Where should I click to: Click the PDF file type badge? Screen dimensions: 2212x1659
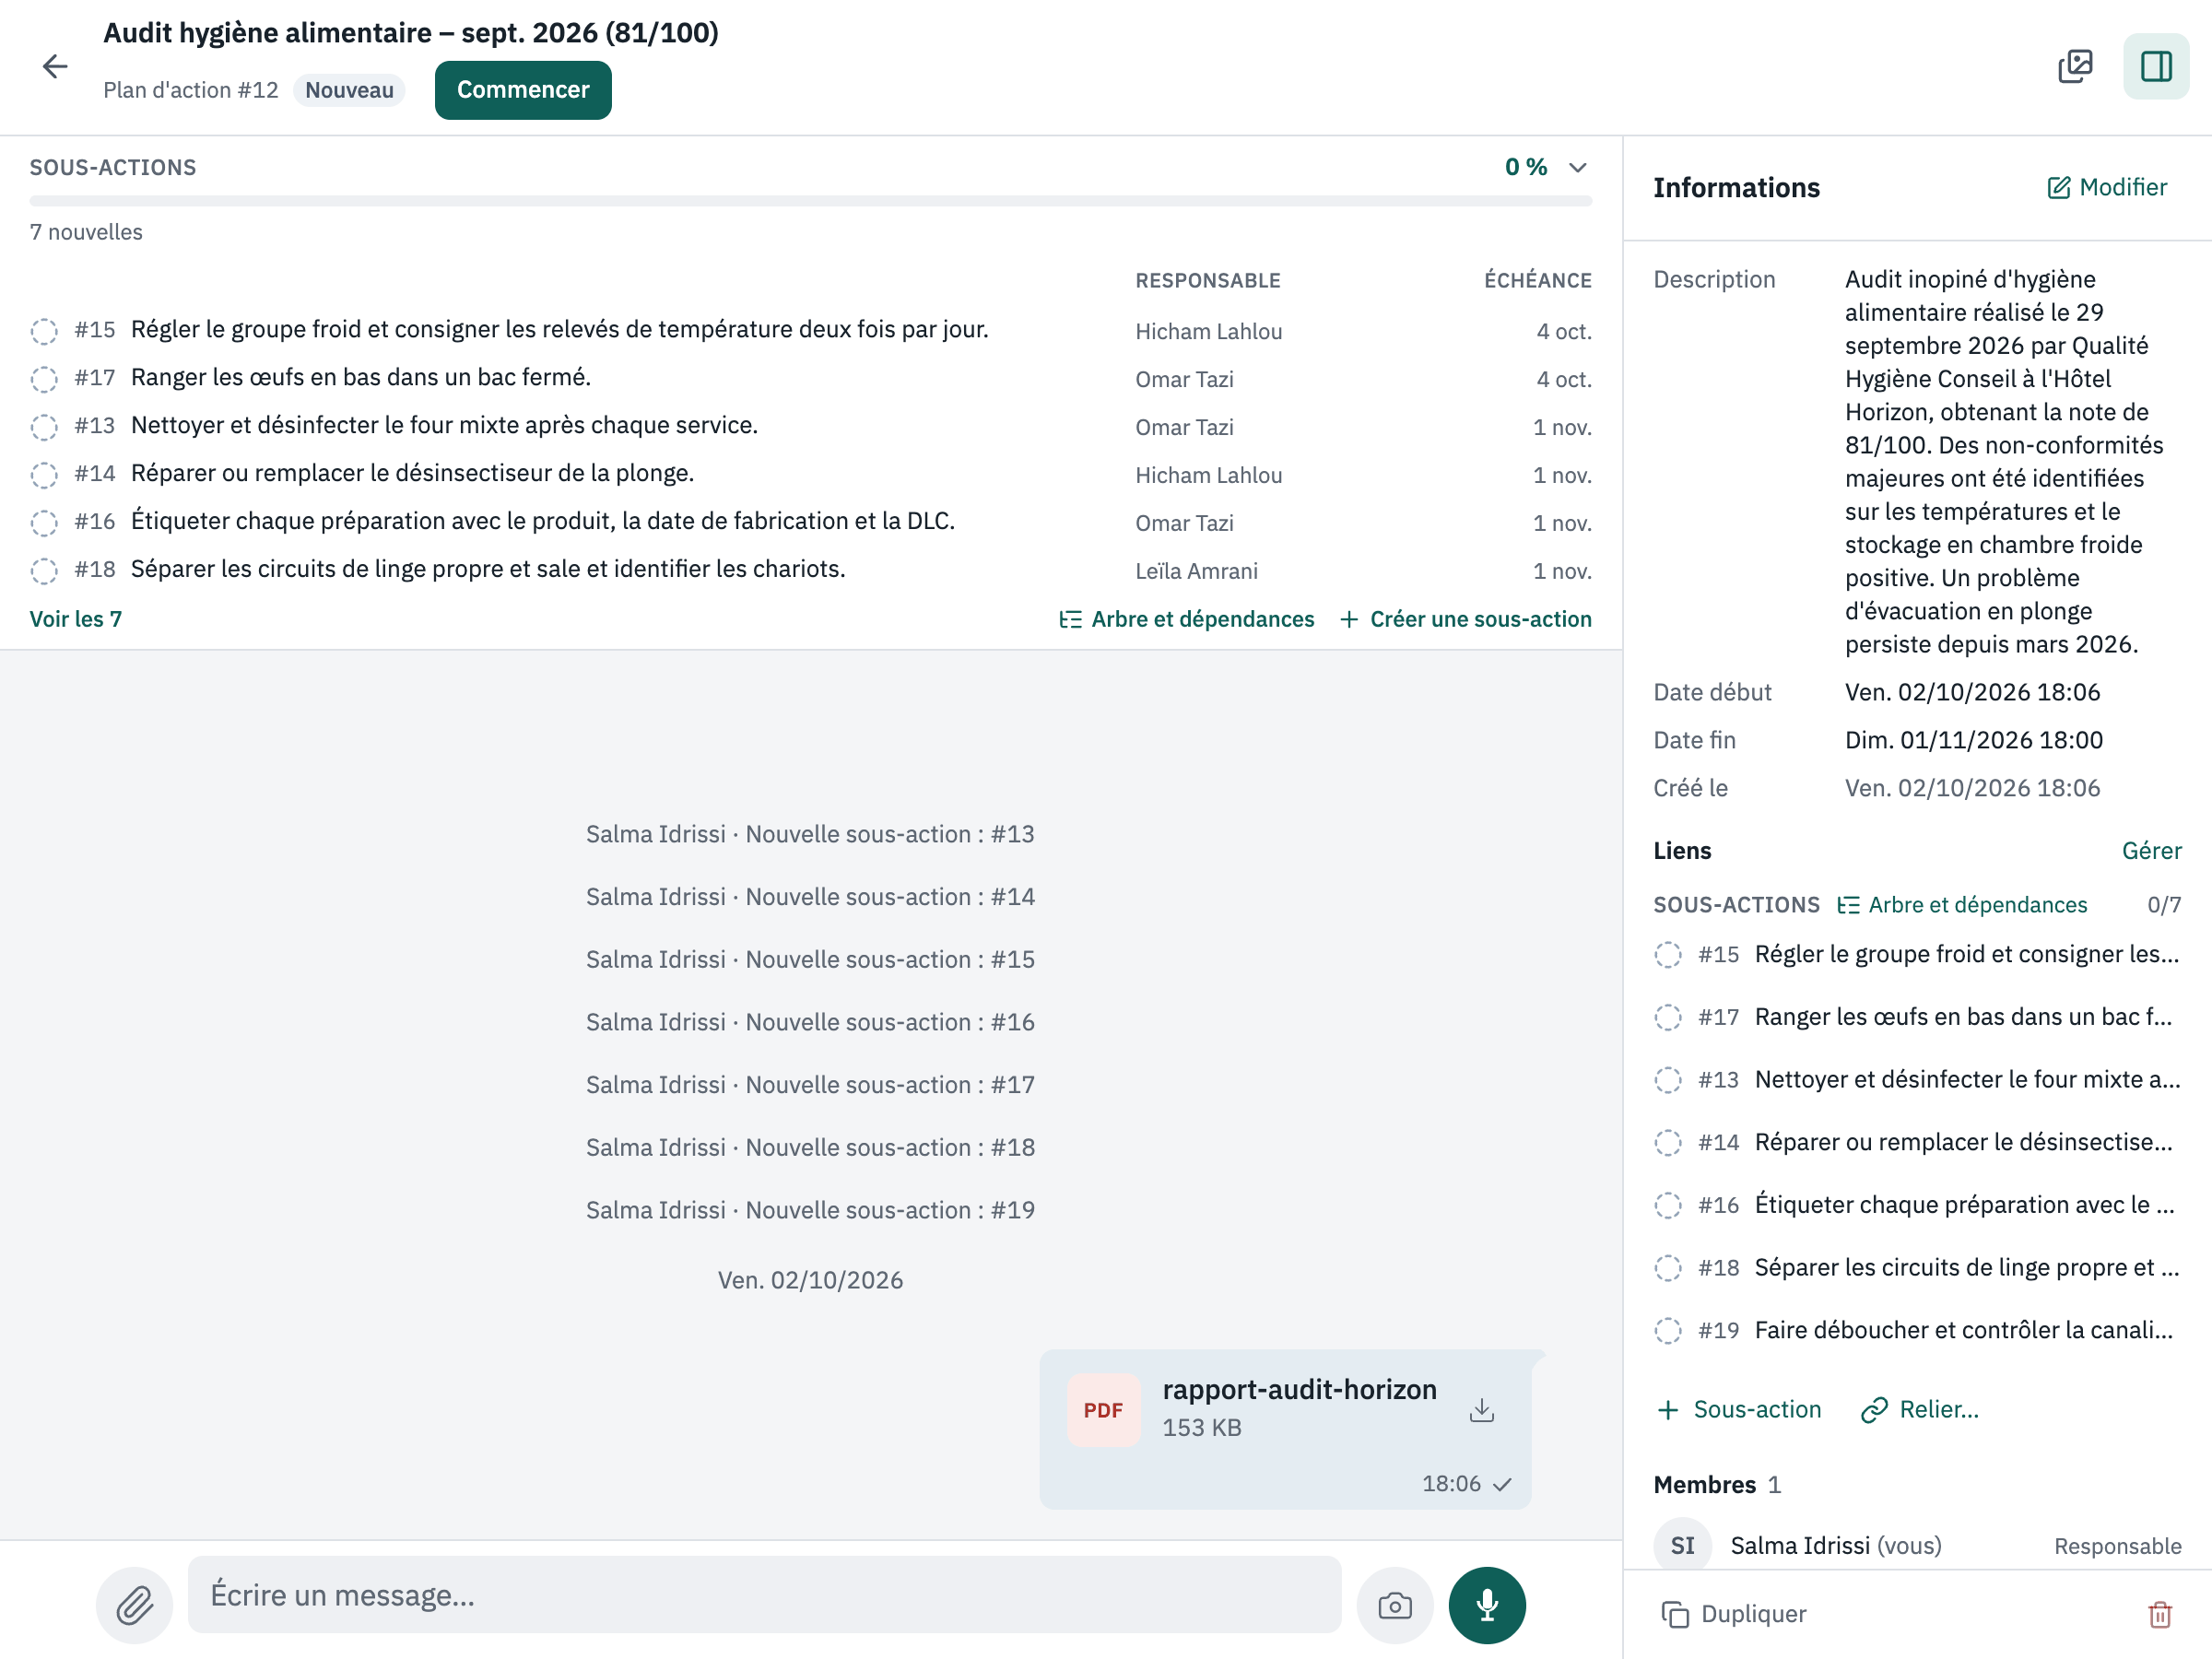[1103, 1410]
